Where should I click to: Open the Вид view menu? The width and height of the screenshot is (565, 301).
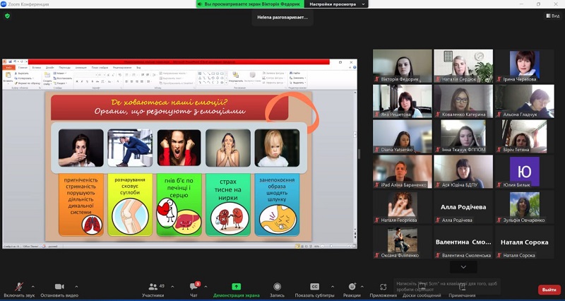552,16
